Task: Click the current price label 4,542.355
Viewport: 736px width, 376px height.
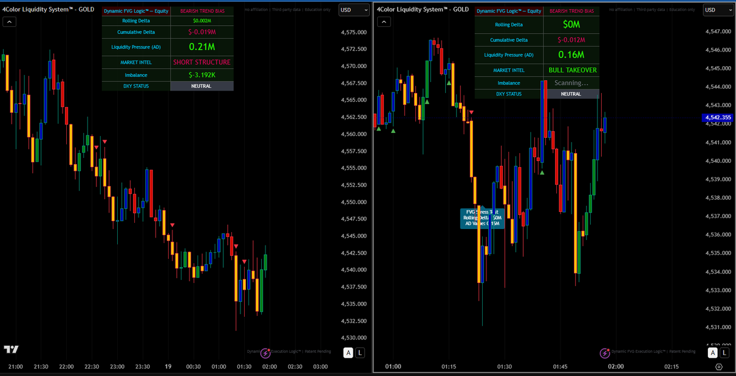Action: tap(717, 118)
